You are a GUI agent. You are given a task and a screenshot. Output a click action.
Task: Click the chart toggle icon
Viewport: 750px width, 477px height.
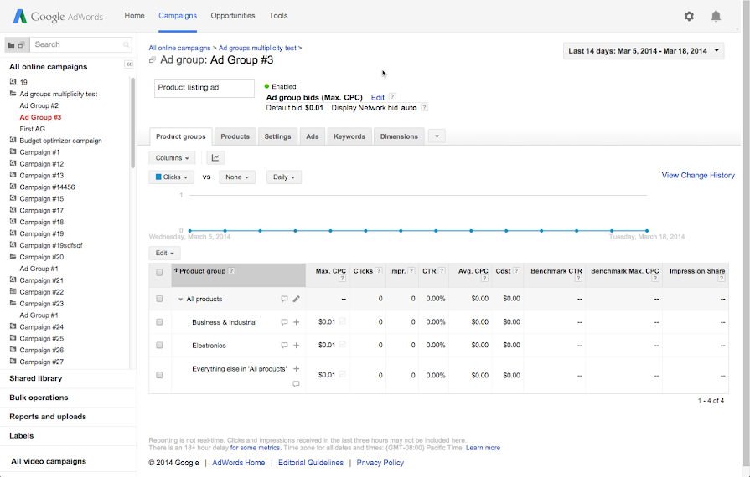tap(215, 157)
